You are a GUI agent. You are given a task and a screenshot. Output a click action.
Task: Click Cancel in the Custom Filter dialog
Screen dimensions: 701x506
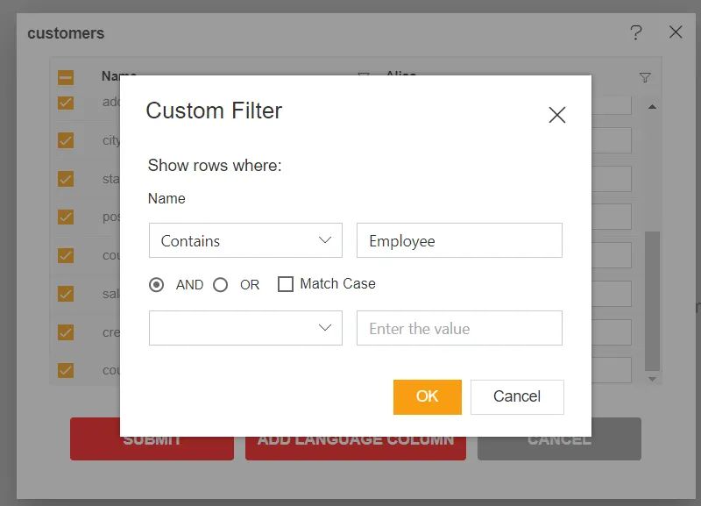pyautogui.click(x=516, y=396)
